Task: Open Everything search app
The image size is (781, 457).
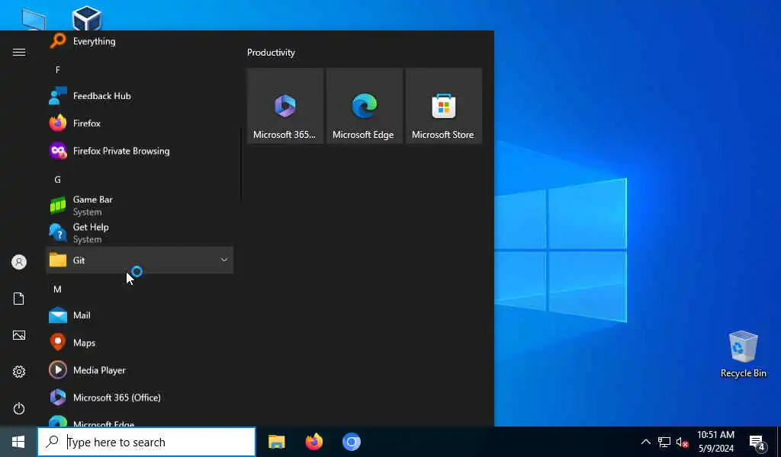Action: pyautogui.click(x=140, y=41)
